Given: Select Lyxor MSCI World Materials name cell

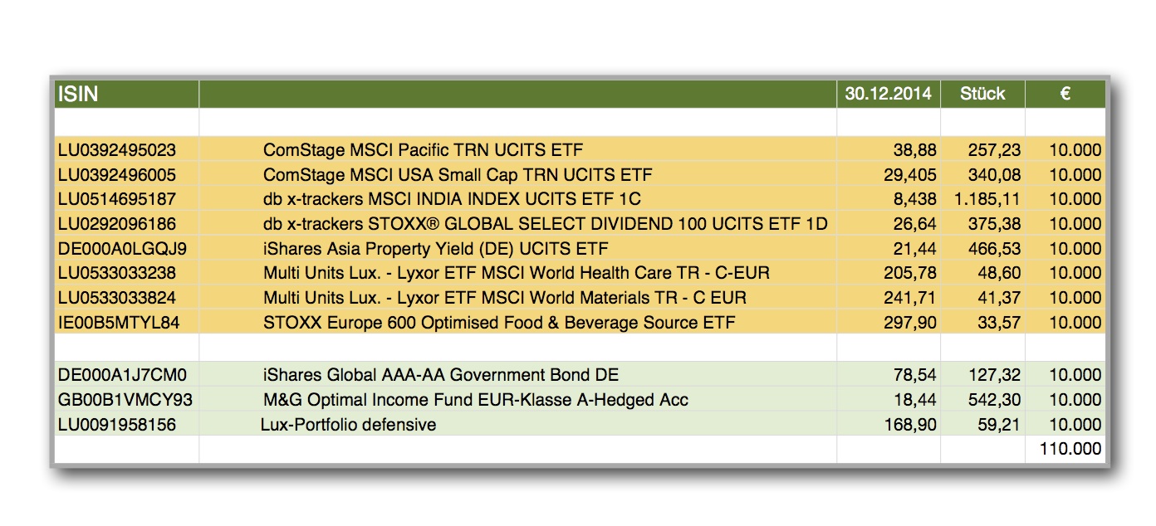Looking at the screenshot, I should (504, 297).
